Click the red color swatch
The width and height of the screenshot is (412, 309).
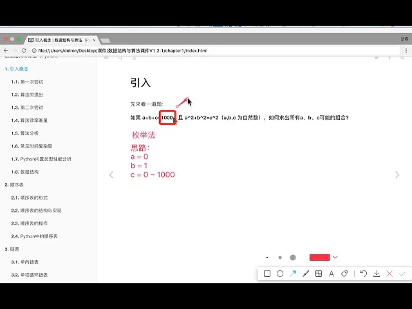click(319, 257)
